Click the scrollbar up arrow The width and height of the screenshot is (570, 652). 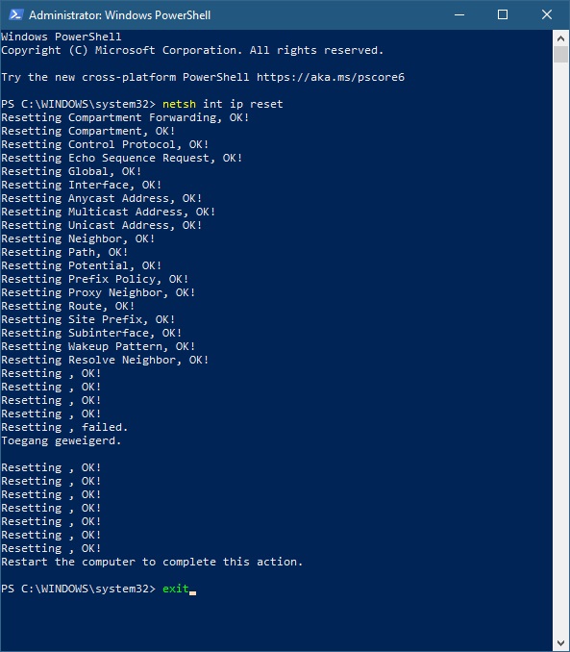pos(560,38)
